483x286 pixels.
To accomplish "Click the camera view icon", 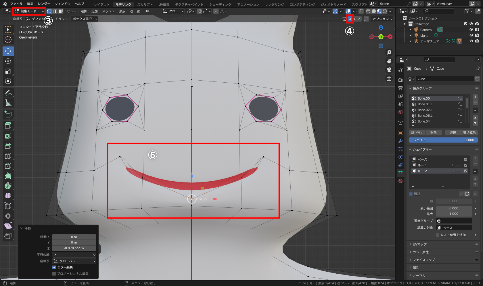I will click(x=389, y=70).
